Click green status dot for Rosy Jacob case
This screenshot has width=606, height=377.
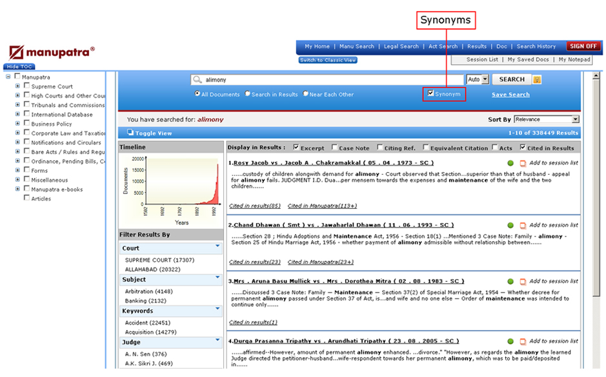coord(510,163)
